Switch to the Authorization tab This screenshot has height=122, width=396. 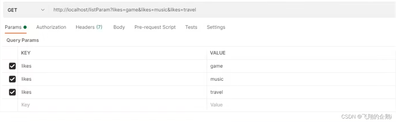(51, 27)
